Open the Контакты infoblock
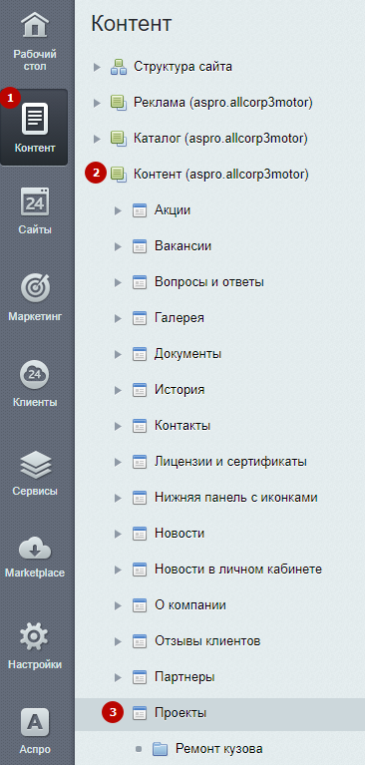Screen dimensions: 365x765 [x=182, y=426]
